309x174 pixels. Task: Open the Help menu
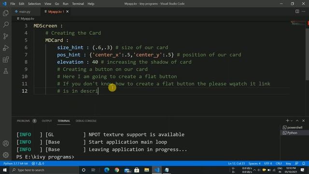pos(91,4)
